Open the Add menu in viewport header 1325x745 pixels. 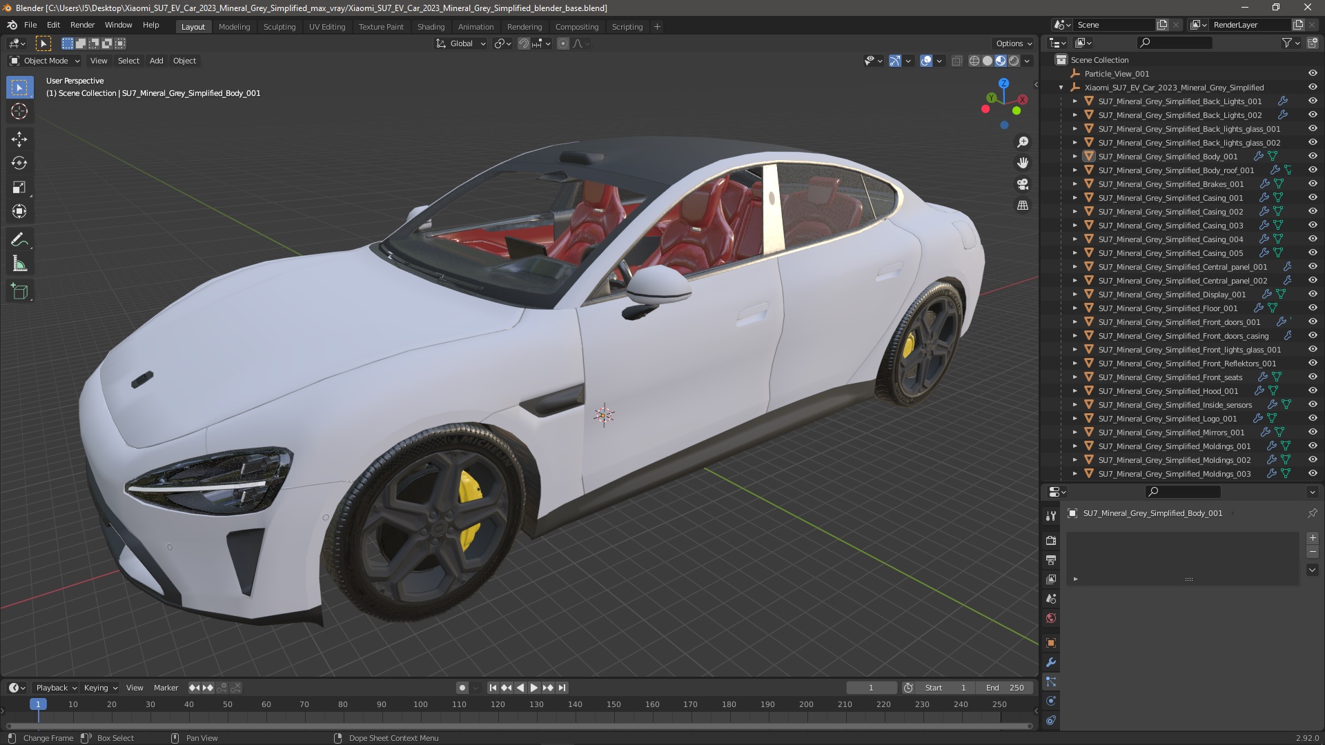[x=157, y=61]
